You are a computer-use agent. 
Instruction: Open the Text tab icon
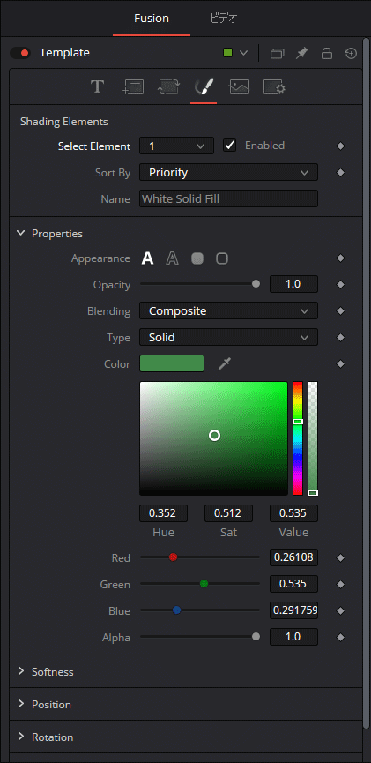[97, 87]
